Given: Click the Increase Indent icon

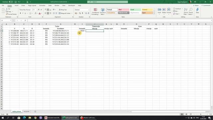Looking at the screenshot, I should [56, 13].
